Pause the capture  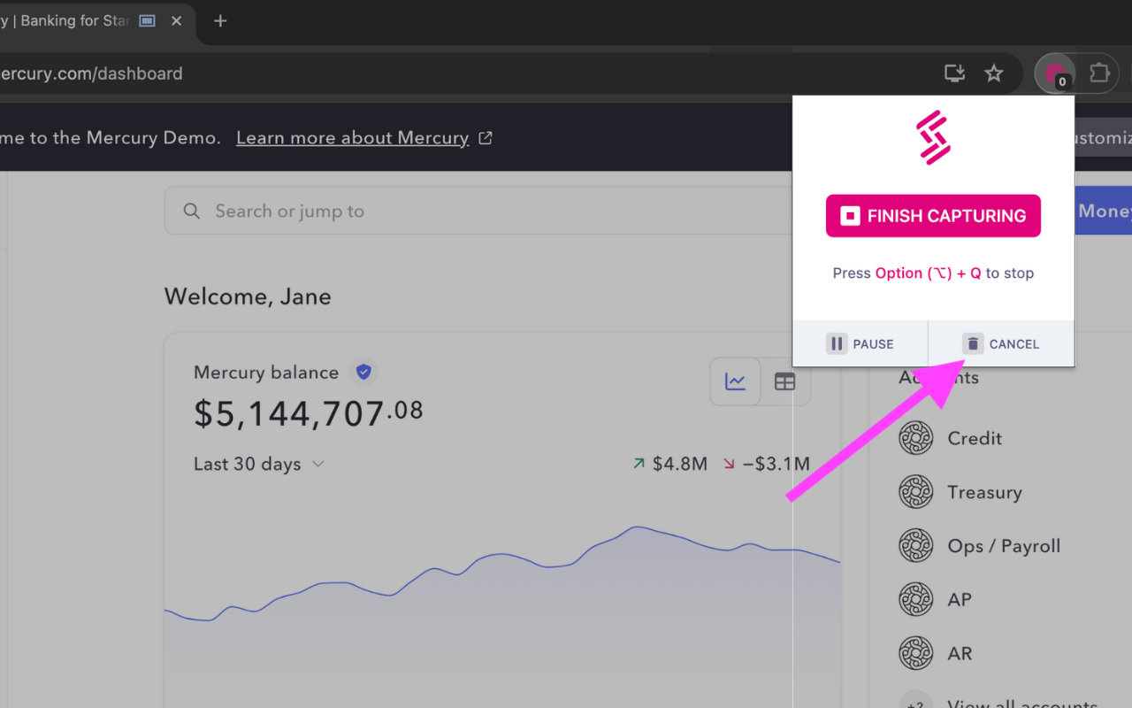tap(860, 343)
